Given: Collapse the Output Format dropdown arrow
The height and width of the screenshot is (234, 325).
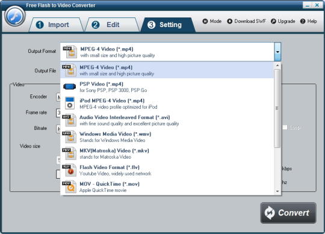Looking at the screenshot, I should pos(277,52).
